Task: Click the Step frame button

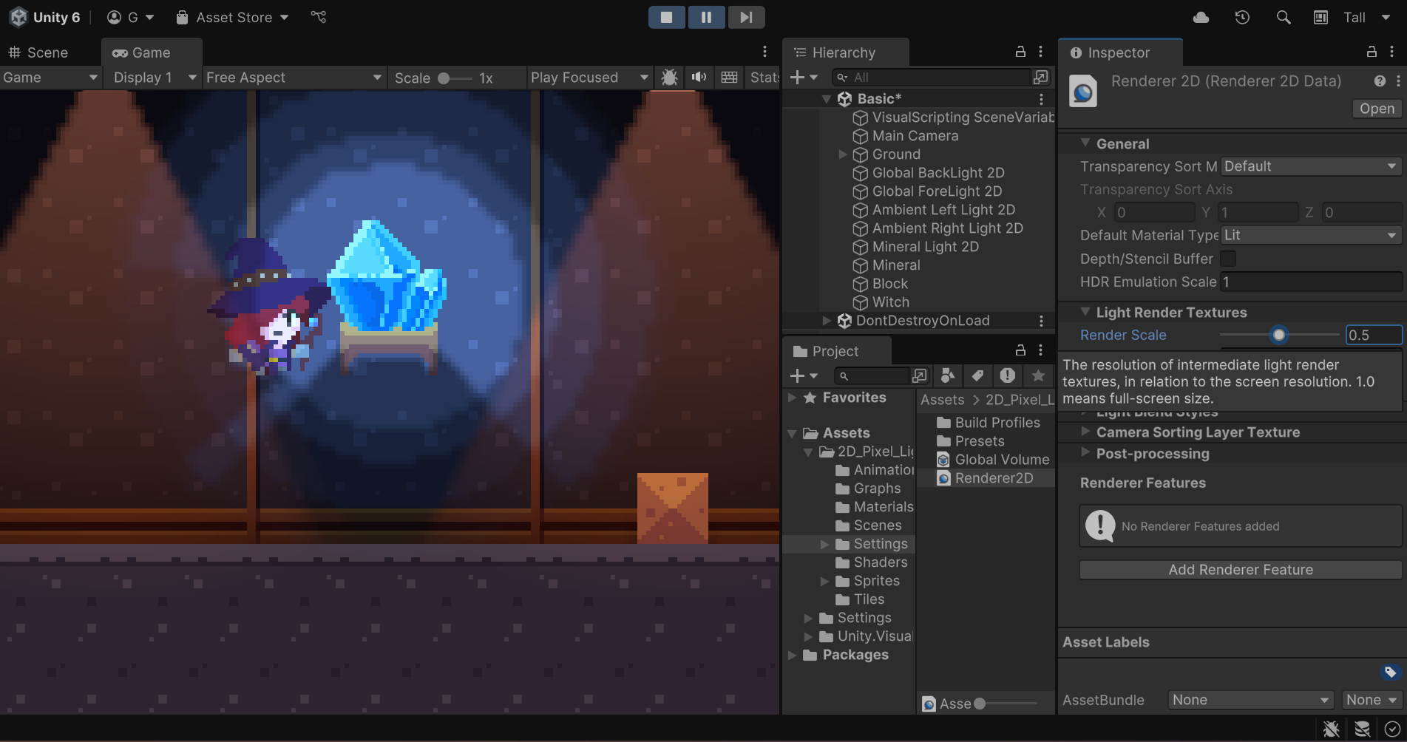Action: coord(746,17)
